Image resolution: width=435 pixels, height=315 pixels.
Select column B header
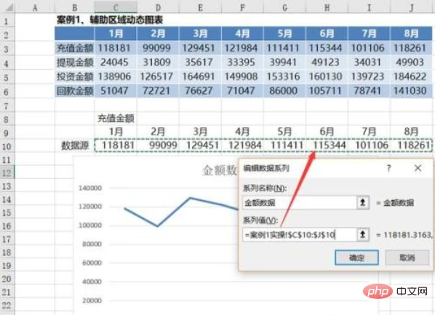point(75,7)
